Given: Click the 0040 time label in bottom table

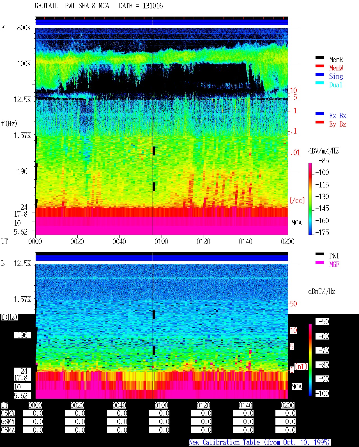Looking at the screenshot, I should pos(119,405).
